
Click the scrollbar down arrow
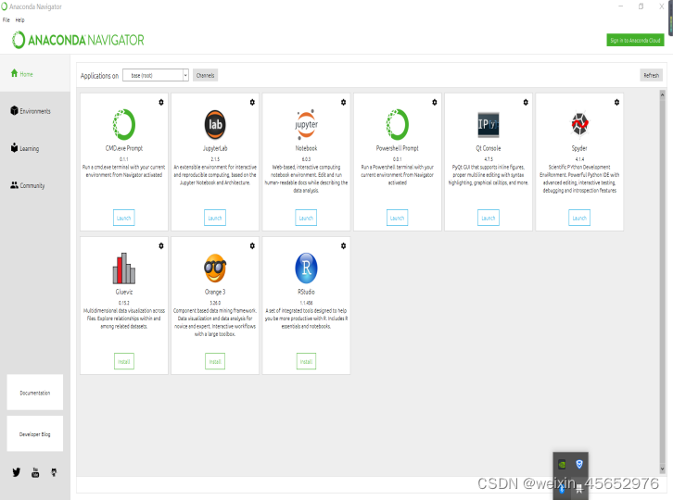(662, 469)
